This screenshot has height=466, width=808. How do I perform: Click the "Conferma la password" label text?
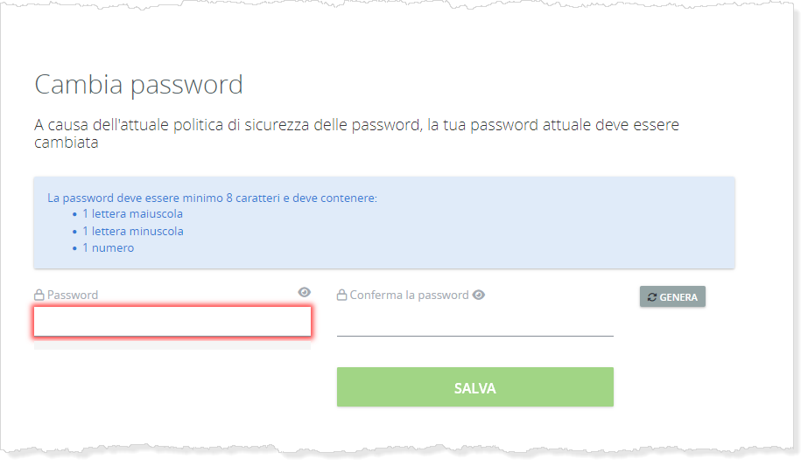[x=409, y=296]
